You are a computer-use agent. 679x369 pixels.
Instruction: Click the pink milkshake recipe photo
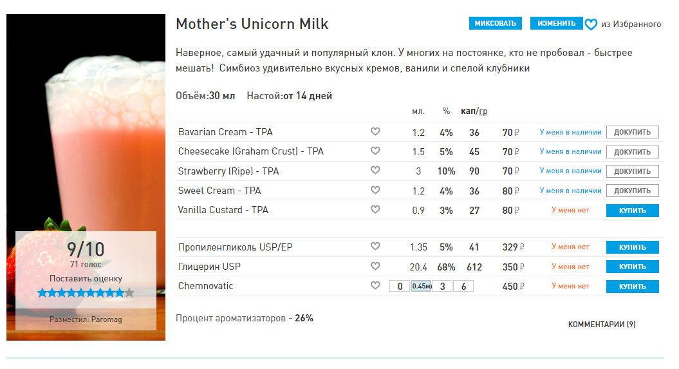86,129
